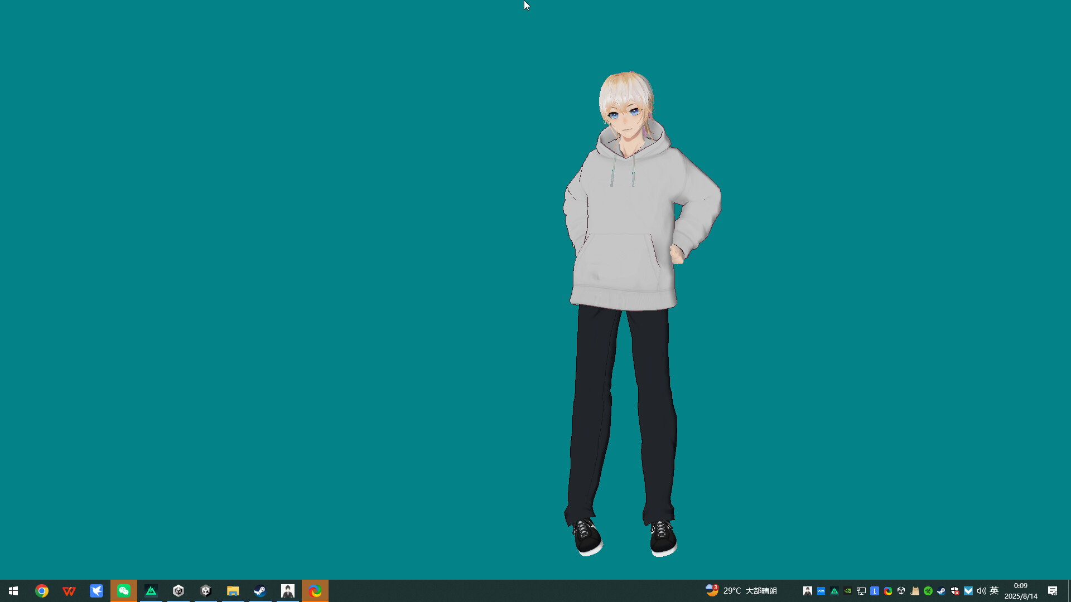The width and height of the screenshot is (1071, 602).
Task: Open NVIDIA settings from the system tray
Action: point(848,590)
